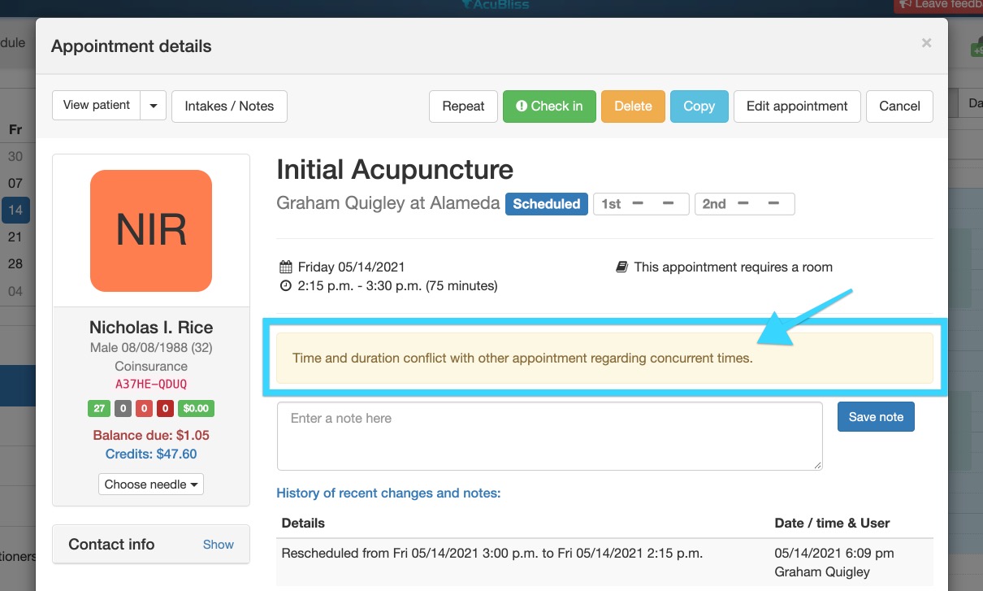
Task: Click the green 27 visits badge
Action: [x=99, y=408]
